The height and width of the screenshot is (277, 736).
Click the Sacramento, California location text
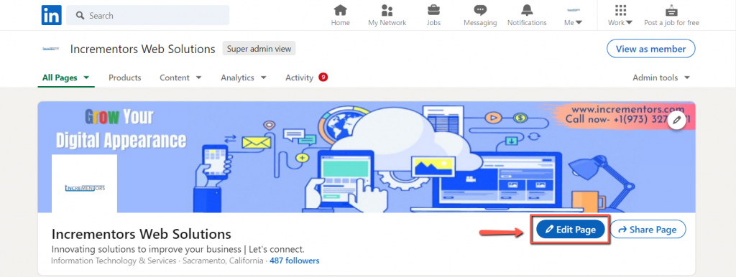(223, 260)
